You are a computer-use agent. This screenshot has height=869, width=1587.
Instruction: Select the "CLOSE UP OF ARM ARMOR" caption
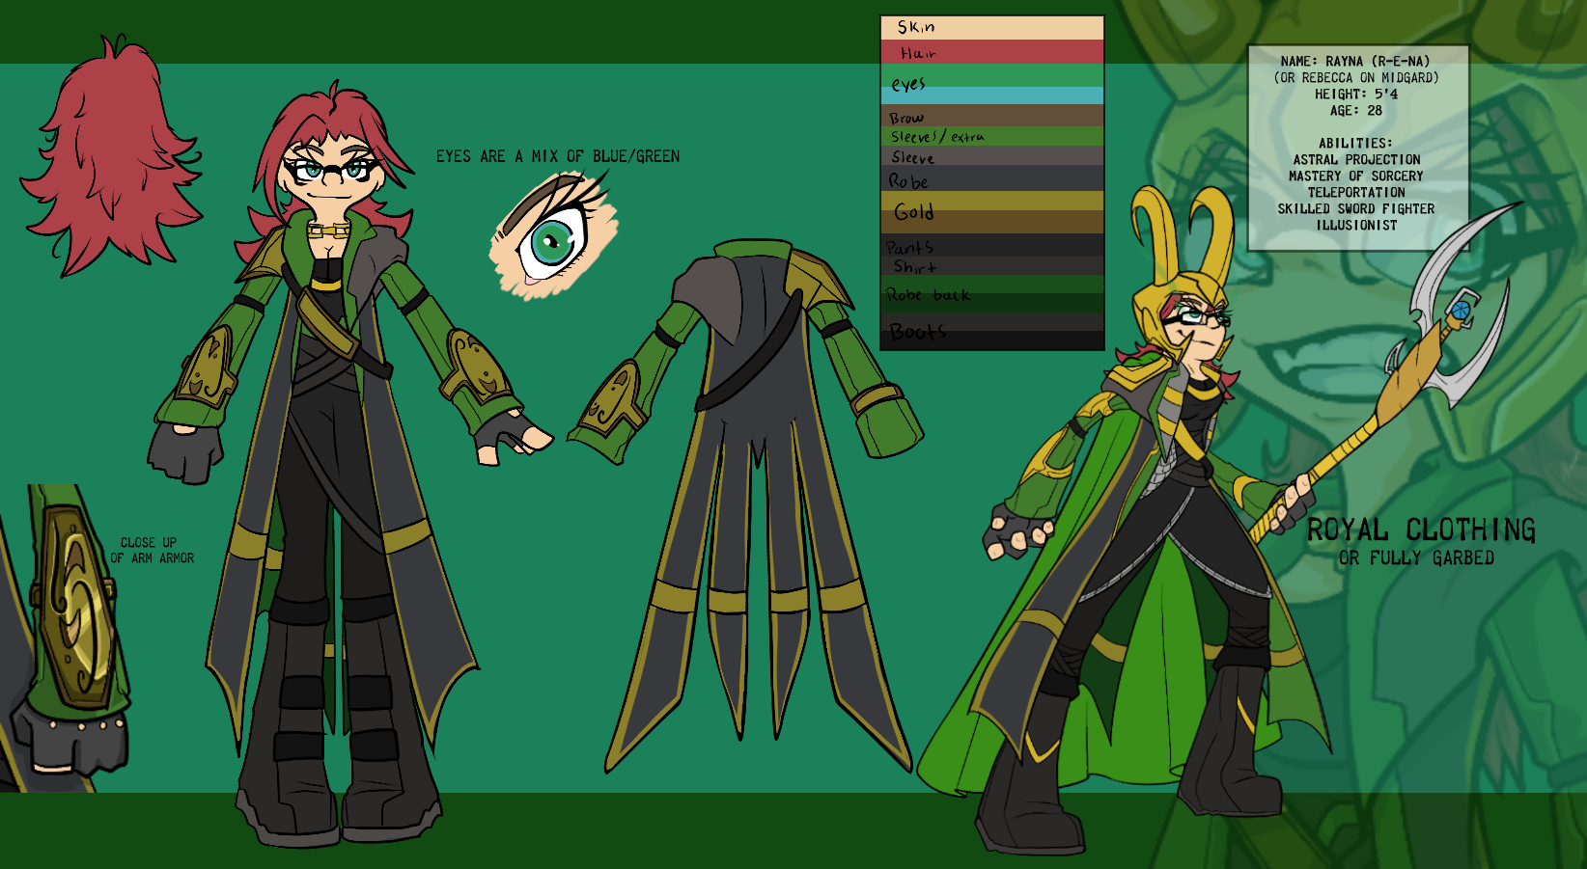(x=152, y=551)
